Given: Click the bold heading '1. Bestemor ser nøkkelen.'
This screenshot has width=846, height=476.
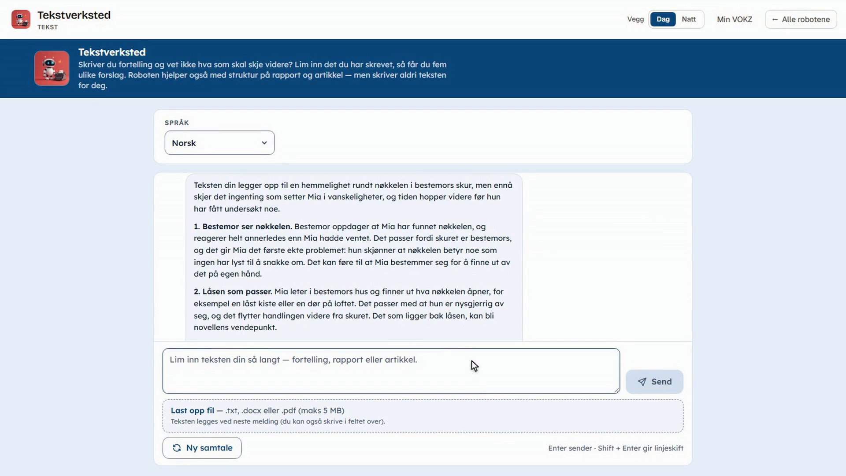Looking at the screenshot, I should pyautogui.click(x=243, y=227).
